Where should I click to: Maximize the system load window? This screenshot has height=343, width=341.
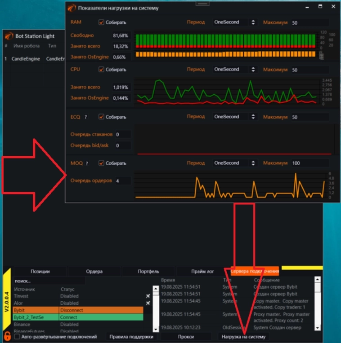[320, 7]
